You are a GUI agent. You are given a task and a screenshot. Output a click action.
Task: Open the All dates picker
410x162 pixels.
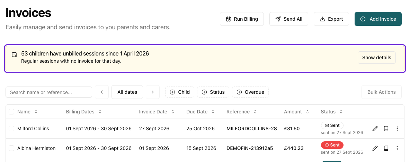pyautogui.click(x=127, y=92)
